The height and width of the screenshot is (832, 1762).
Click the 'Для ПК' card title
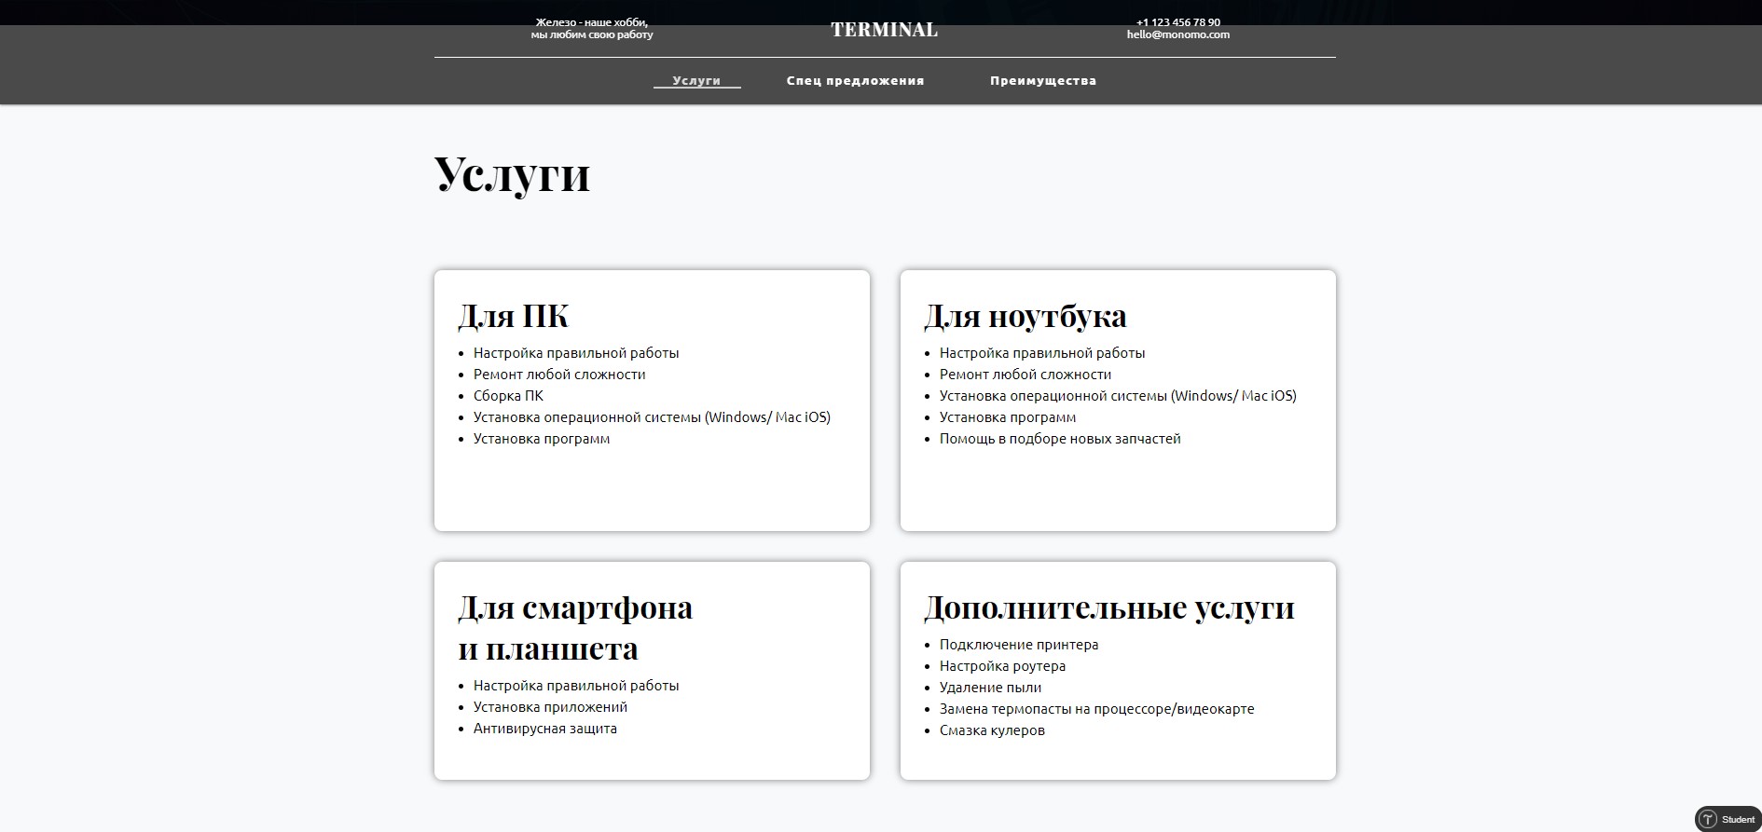[x=513, y=316]
